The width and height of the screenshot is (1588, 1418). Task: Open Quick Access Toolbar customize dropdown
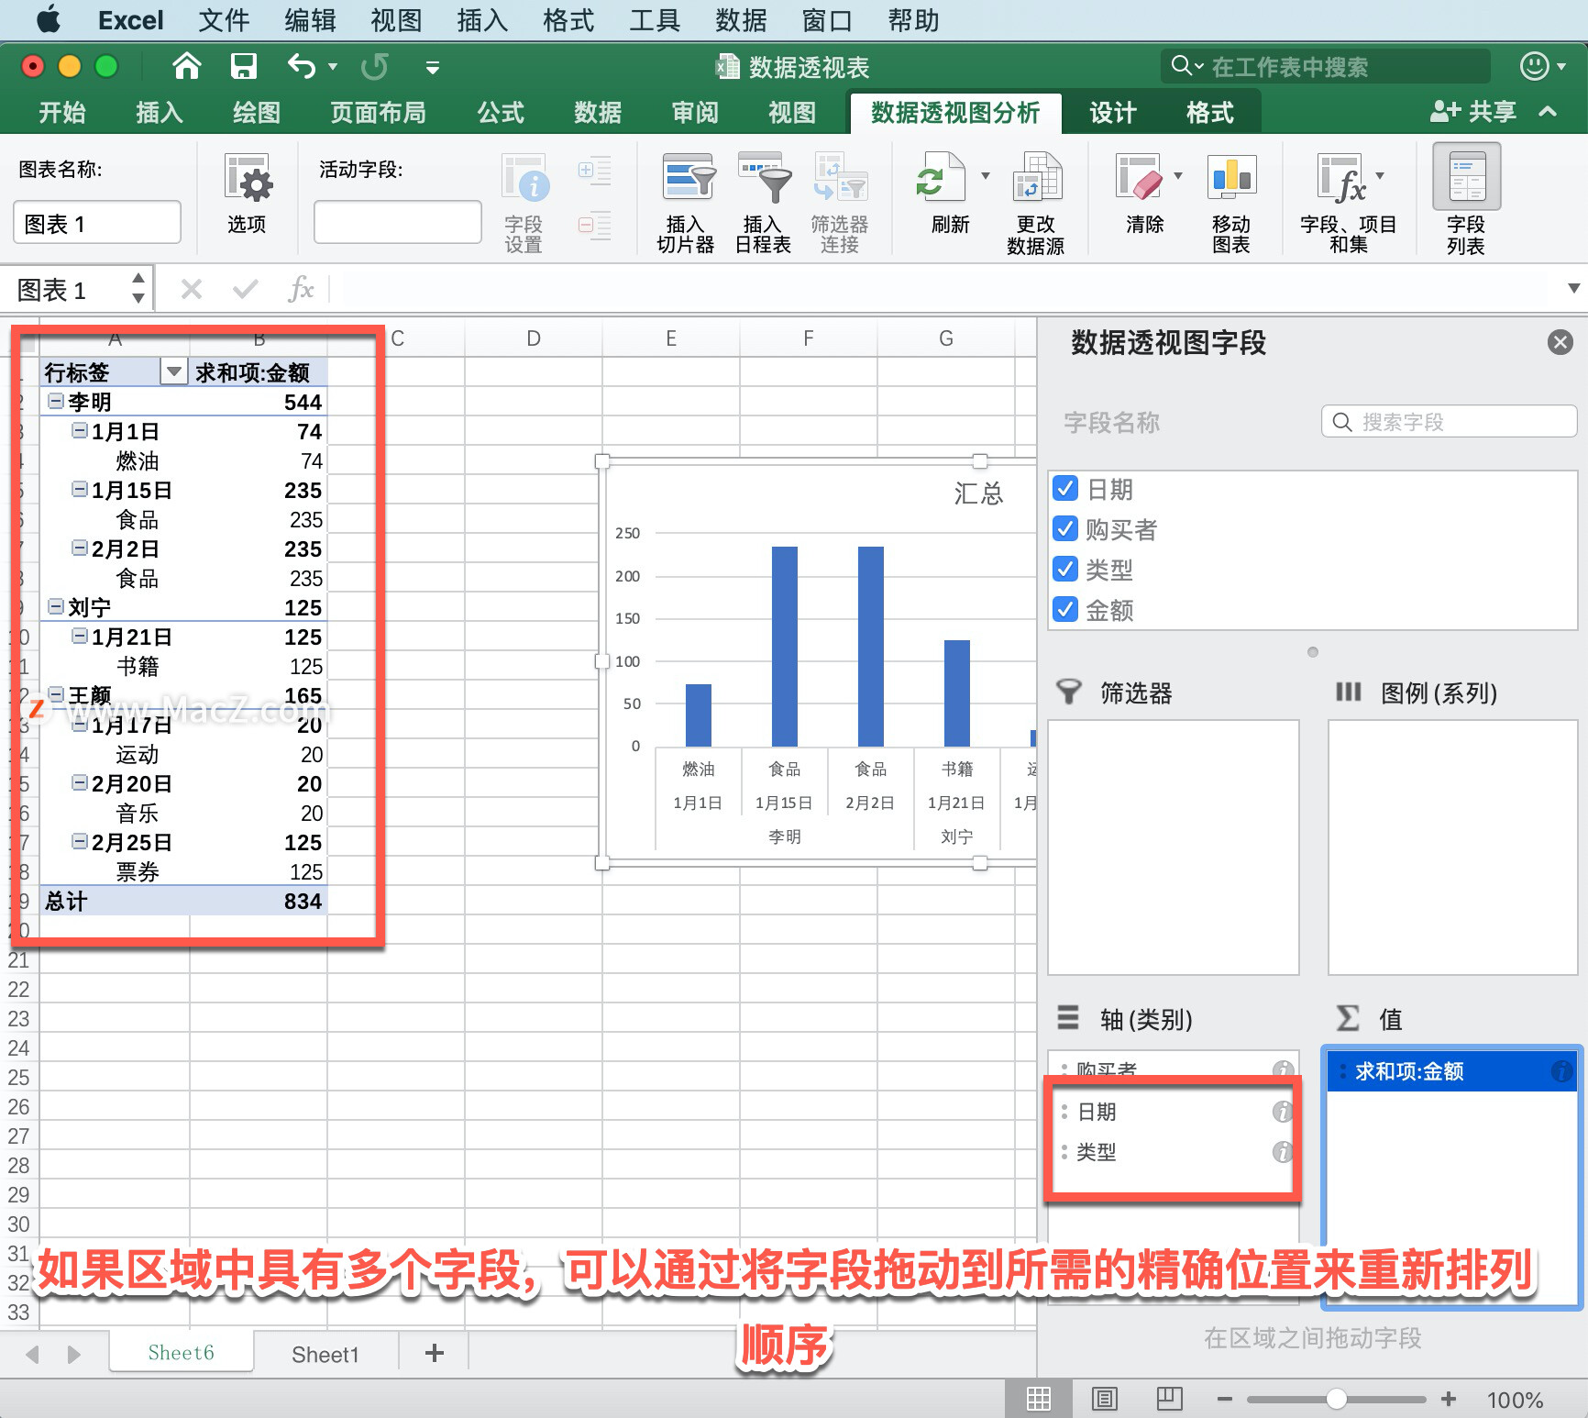point(433,67)
